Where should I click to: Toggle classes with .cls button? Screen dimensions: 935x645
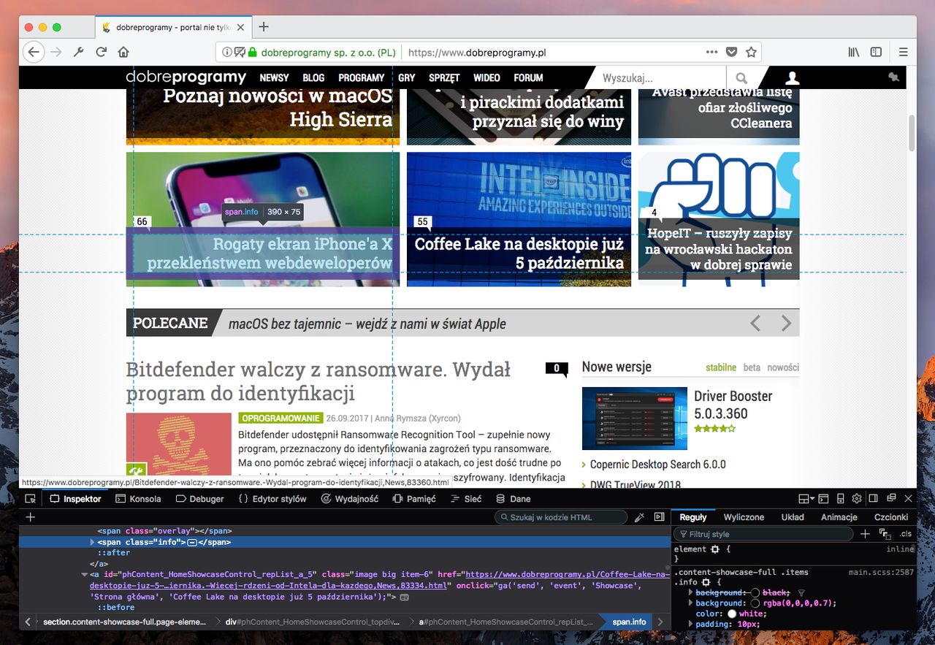pos(905,534)
